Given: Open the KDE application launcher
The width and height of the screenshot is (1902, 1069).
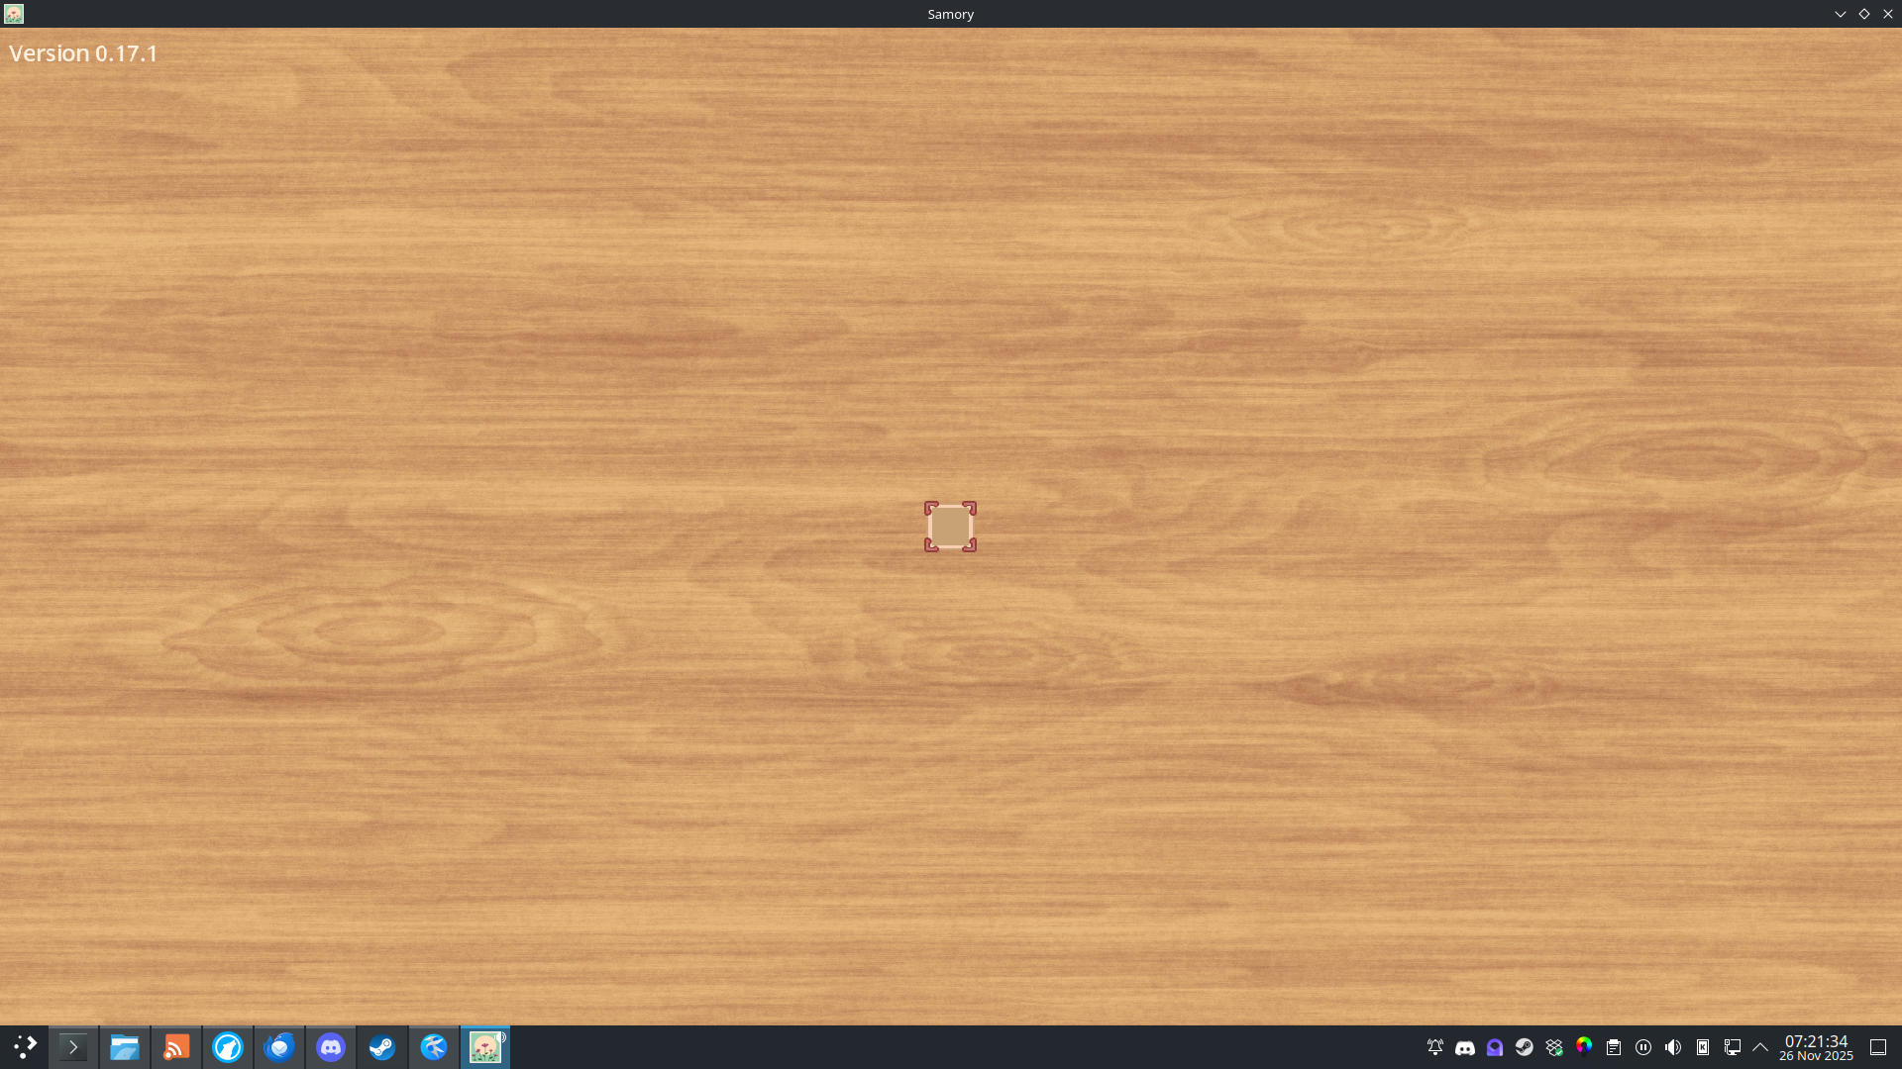Looking at the screenshot, I should click(25, 1047).
